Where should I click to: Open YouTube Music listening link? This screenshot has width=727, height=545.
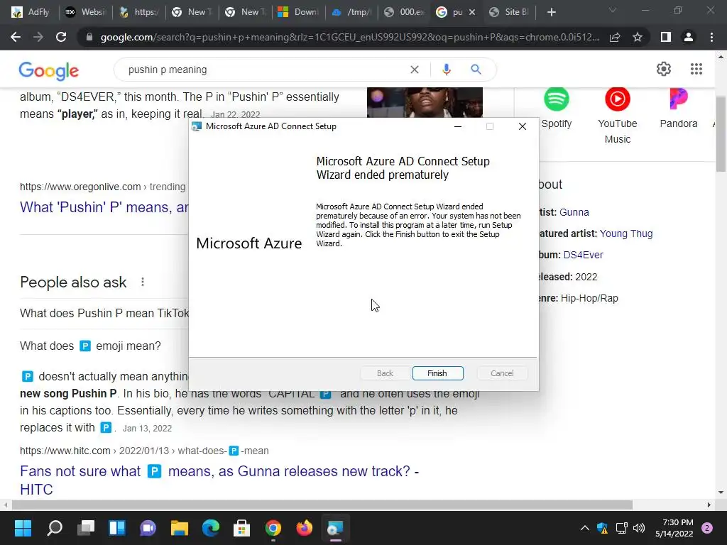coord(617,116)
